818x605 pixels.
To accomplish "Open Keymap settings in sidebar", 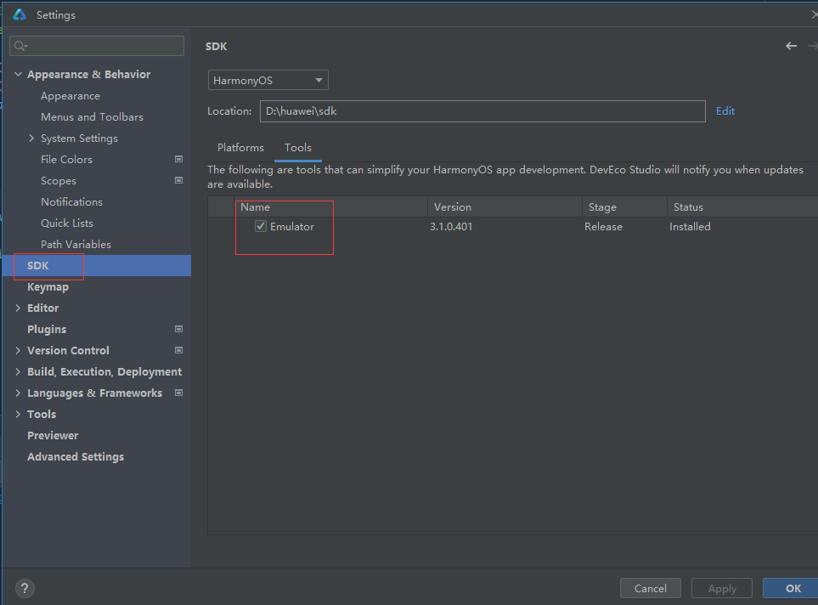I will point(48,286).
